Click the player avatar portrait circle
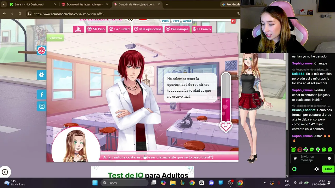The width and height of the screenshot is (335, 188). tap(76, 145)
